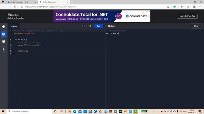Open the C++ compiler sidebar icon
This screenshot has width=204, height=114.
(4, 41)
